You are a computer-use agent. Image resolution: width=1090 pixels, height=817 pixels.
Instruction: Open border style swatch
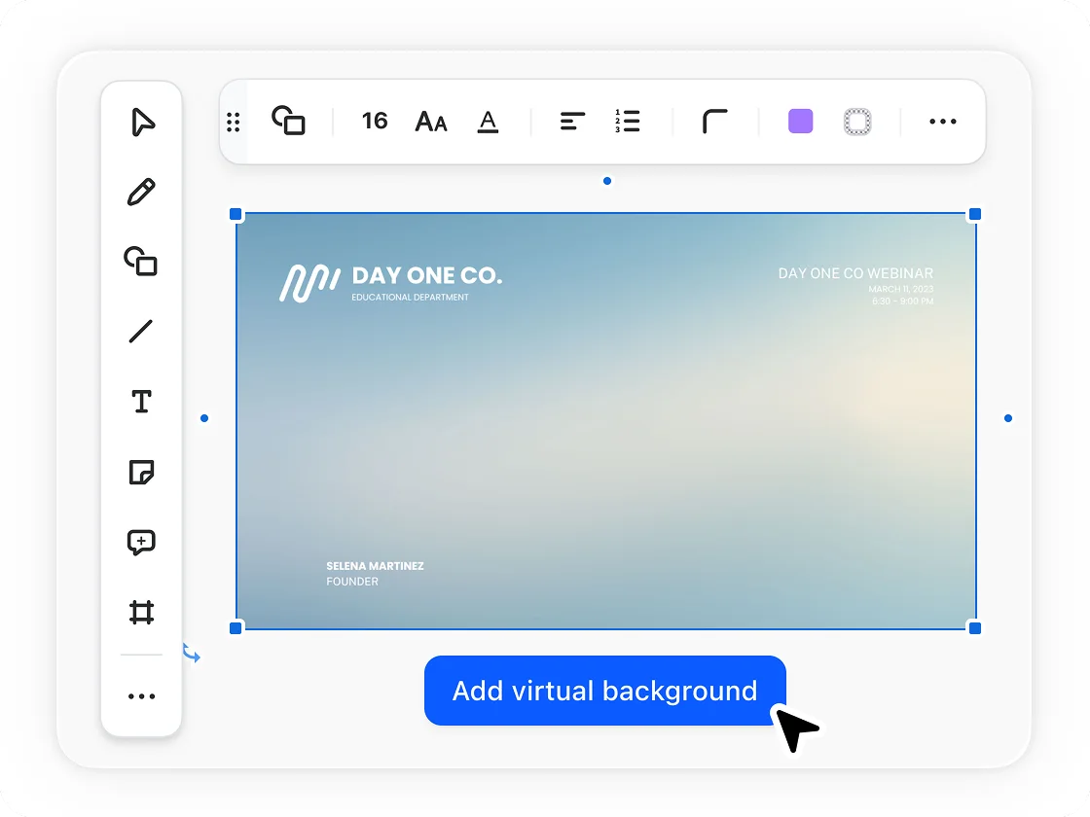[x=857, y=122]
